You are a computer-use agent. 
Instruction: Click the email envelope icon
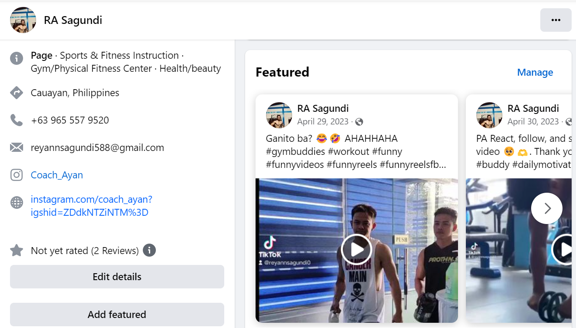(17, 147)
